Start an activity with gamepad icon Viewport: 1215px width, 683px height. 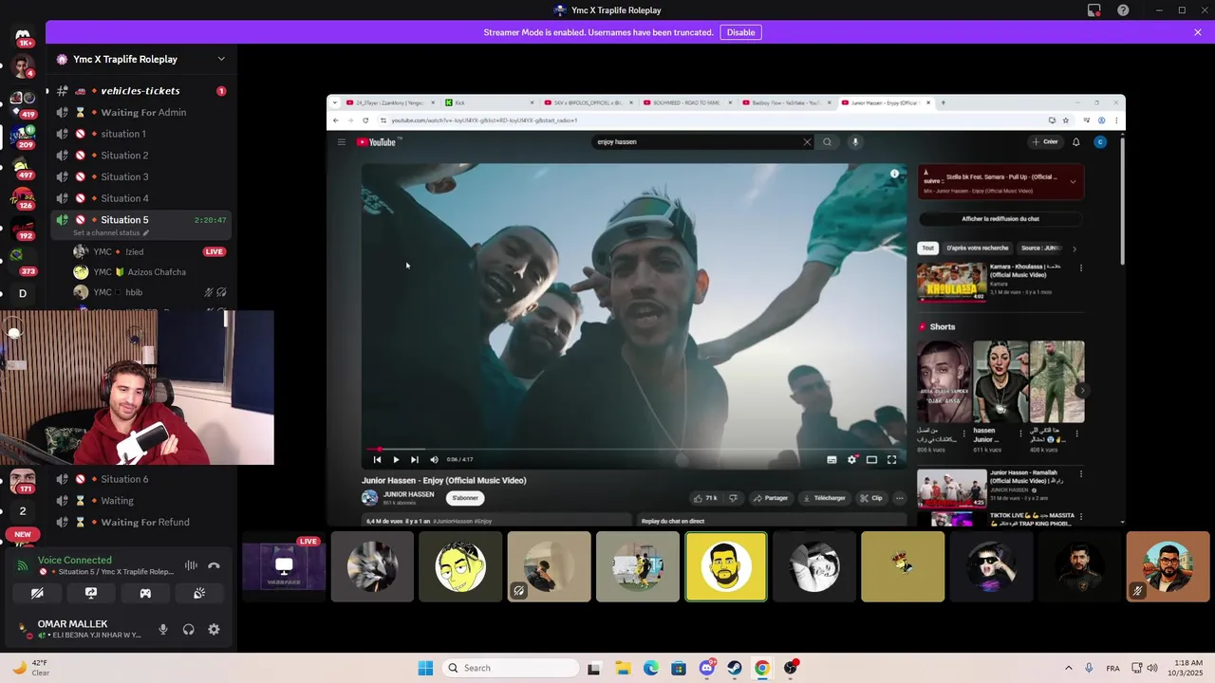click(145, 593)
